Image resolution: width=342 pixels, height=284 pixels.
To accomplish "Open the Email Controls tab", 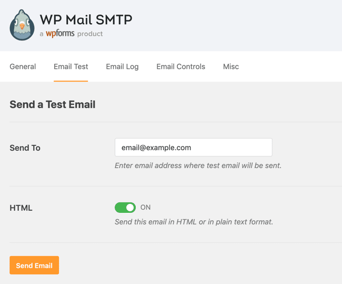I will [180, 66].
